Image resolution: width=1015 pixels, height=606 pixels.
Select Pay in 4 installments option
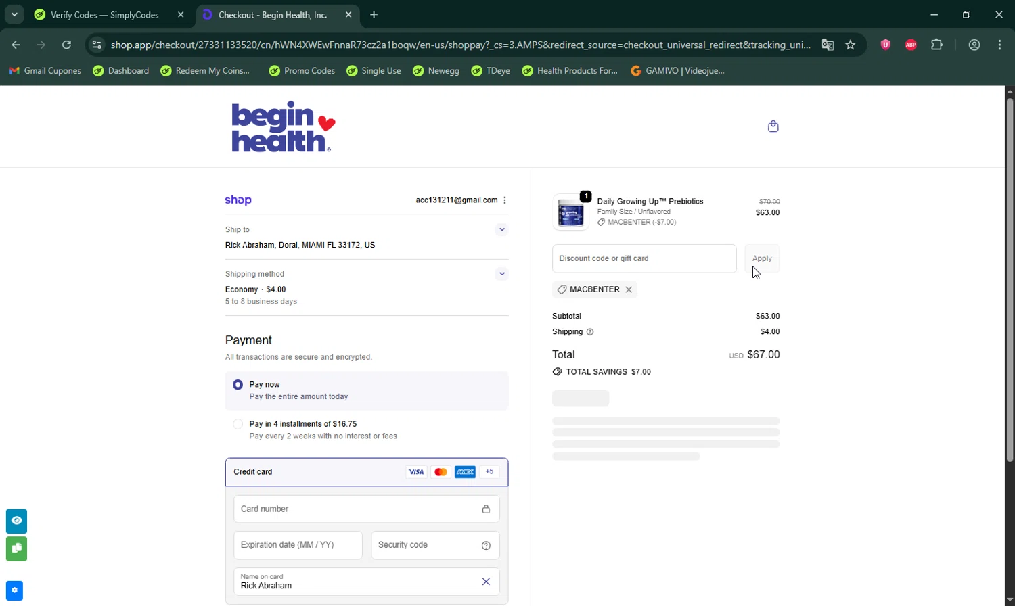point(238,424)
